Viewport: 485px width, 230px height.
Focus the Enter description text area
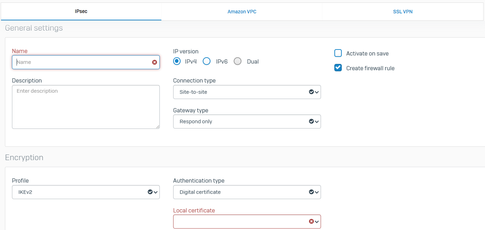[86, 107]
